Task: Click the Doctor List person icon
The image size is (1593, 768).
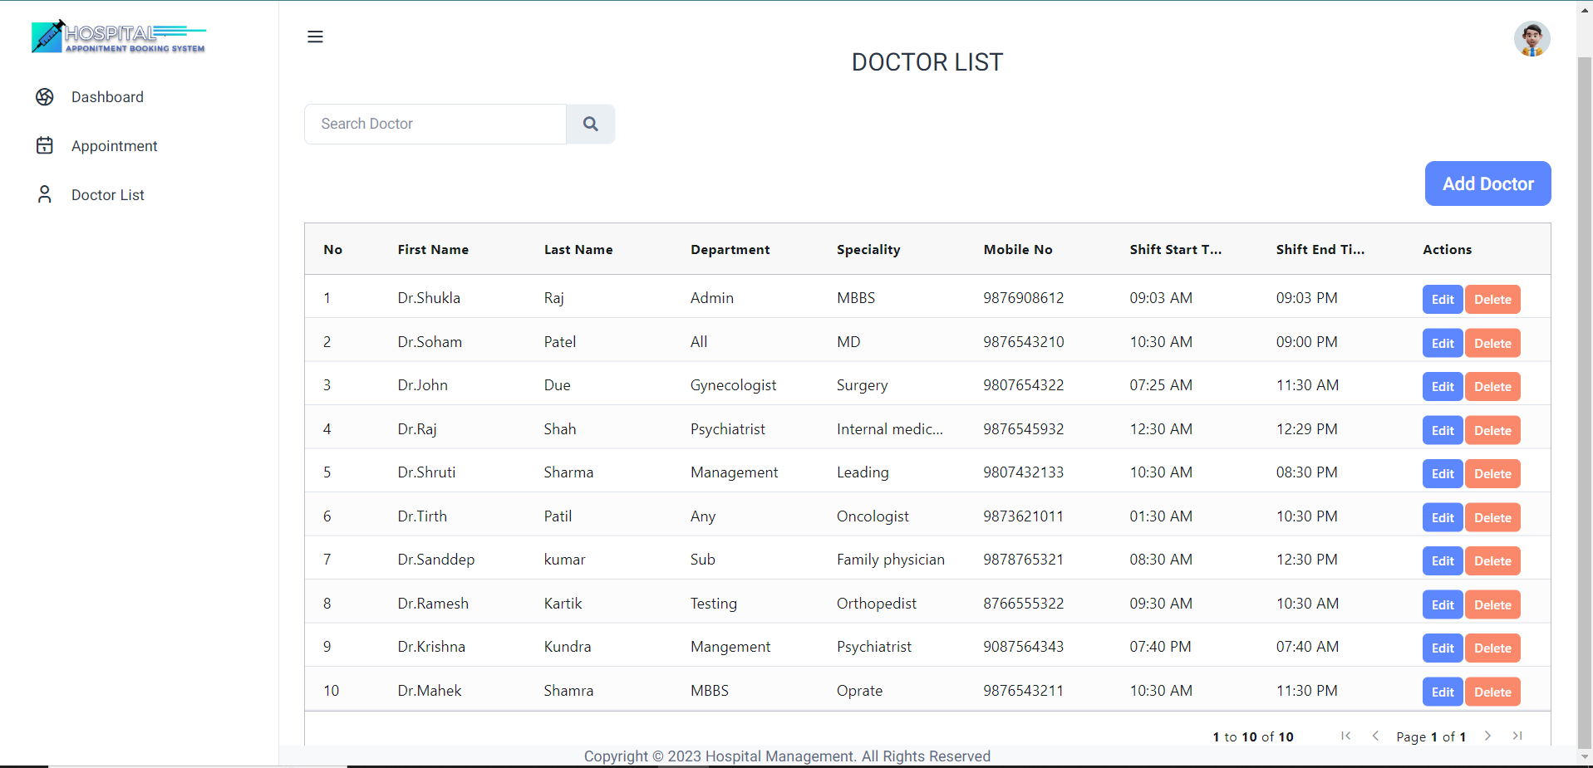Action: click(x=45, y=194)
